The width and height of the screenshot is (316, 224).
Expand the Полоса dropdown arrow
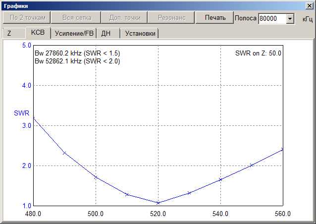pyautogui.click(x=290, y=19)
